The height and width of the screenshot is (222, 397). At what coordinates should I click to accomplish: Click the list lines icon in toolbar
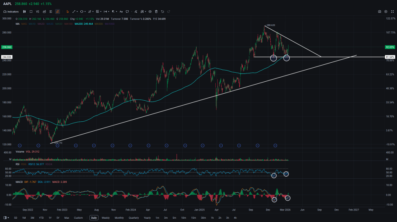(51, 12)
